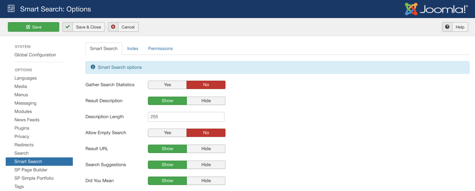
Task: Hide the Result Description
Action: click(206, 100)
